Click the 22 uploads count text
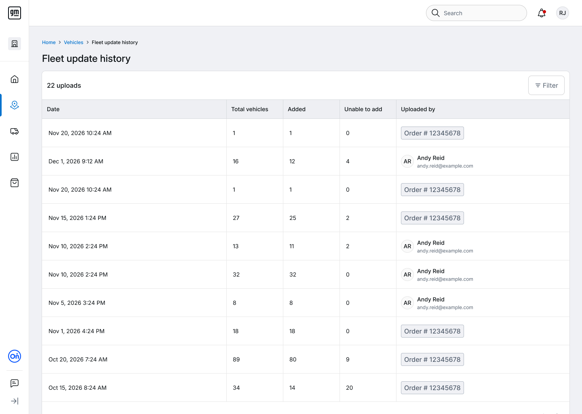The width and height of the screenshot is (582, 414). click(x=64, y=85)
